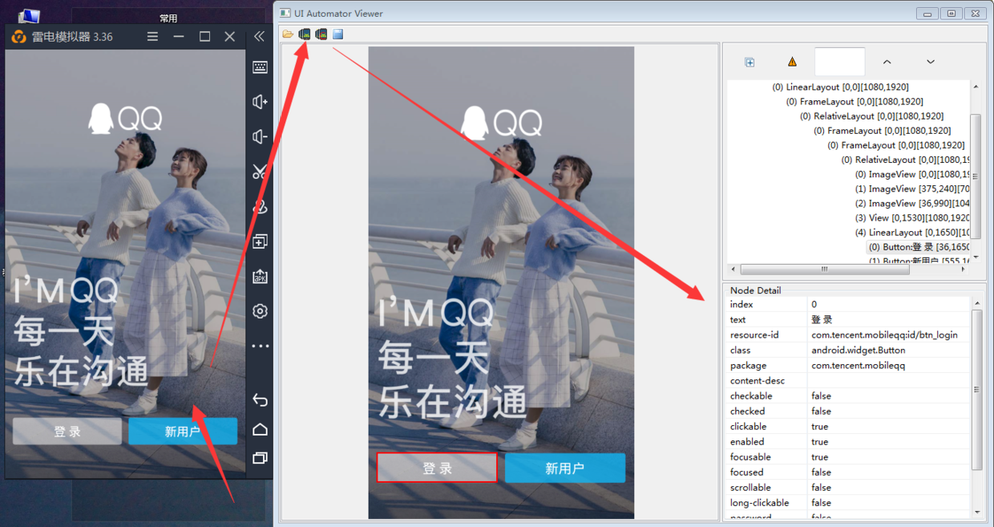Select (0) LinearLayout root tree node
994x527 pixels.
click(840, 87)
